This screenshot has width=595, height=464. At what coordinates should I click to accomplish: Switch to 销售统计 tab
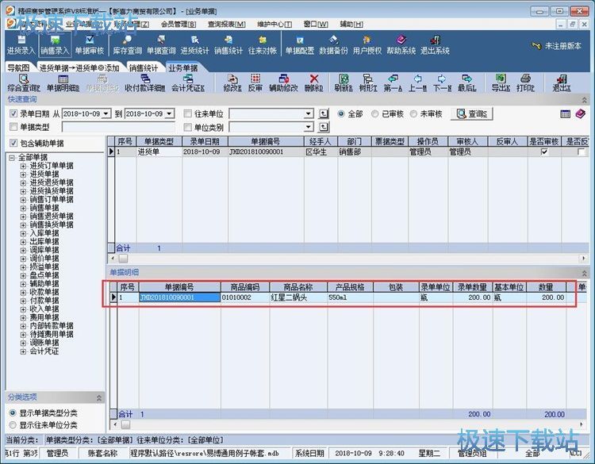[x=144, y=68]
